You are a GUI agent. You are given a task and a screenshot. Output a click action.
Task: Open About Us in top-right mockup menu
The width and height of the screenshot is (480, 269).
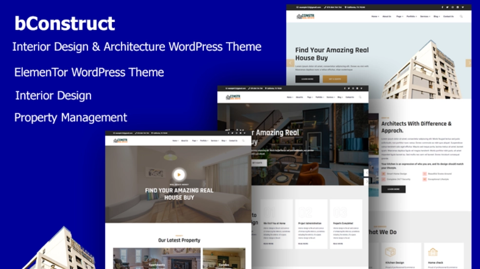[x=387, y=17]
